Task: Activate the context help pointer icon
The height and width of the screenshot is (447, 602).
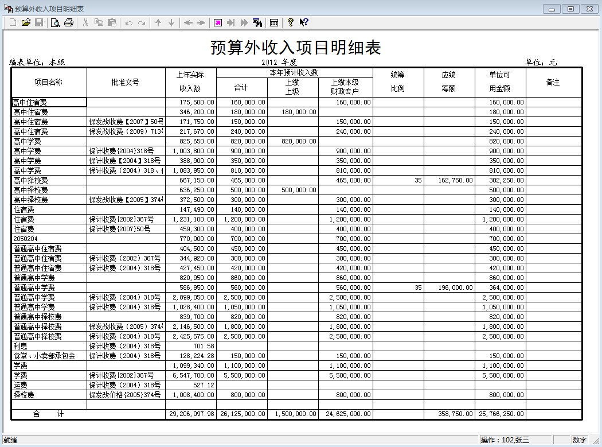Action: pos(304,23)
